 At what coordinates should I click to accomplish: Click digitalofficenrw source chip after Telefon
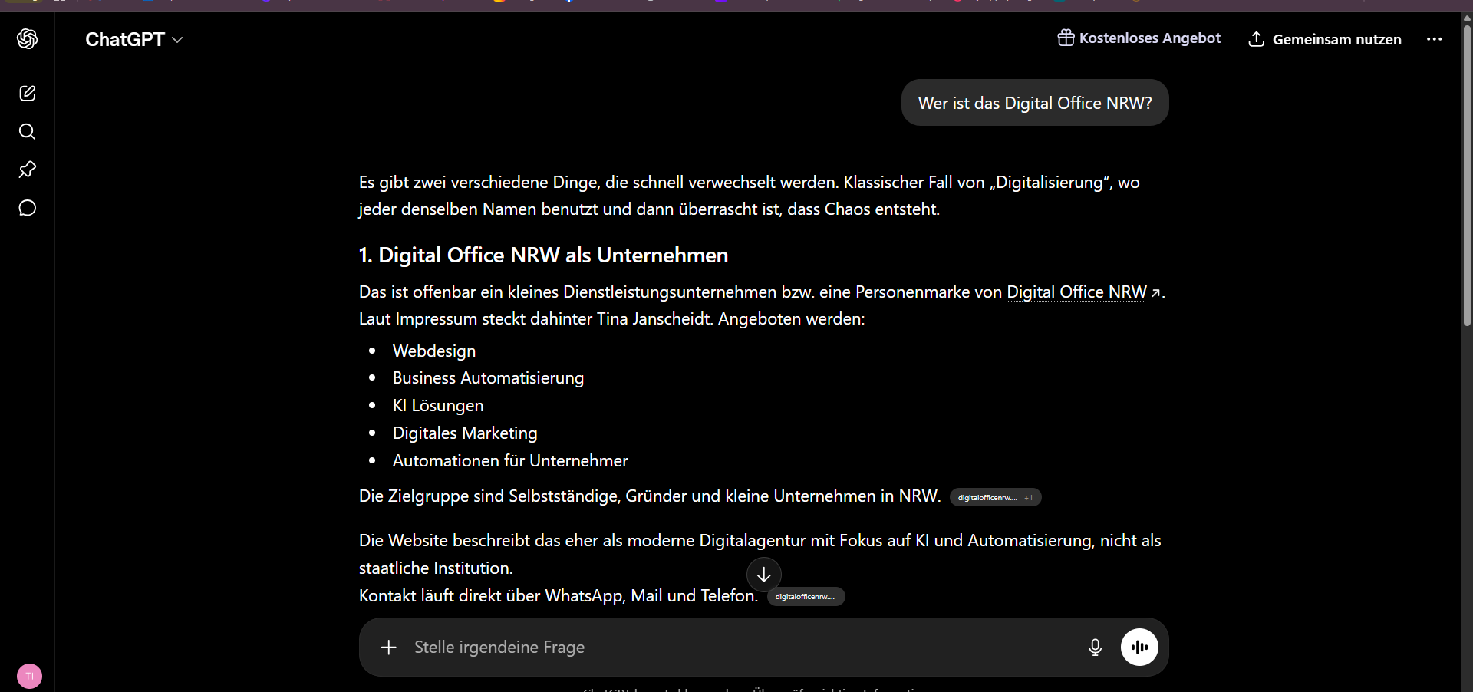point(806,597)
